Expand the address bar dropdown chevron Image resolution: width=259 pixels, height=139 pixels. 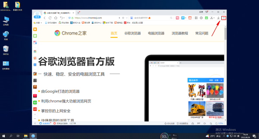tap(127, 18)
